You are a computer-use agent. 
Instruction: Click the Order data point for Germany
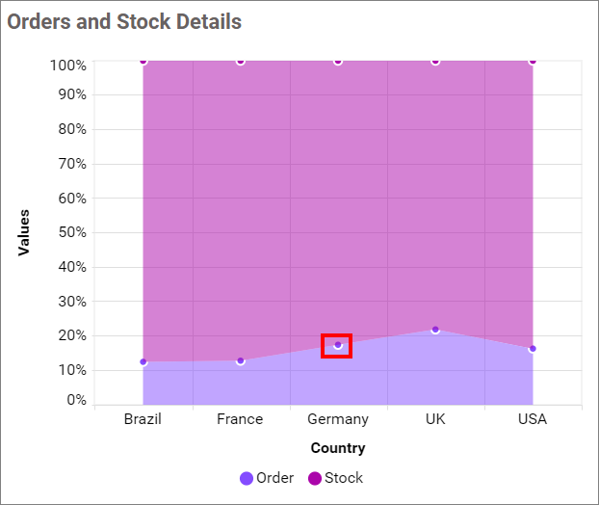point(338,345)
